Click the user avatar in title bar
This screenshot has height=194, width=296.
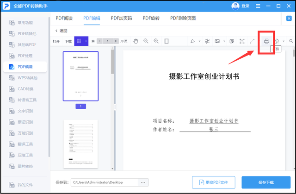(235, 6)
